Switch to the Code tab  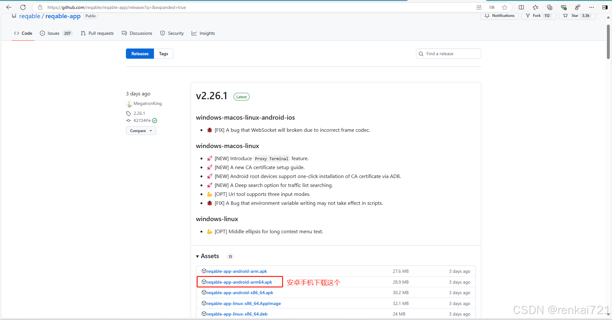(23, 33)
